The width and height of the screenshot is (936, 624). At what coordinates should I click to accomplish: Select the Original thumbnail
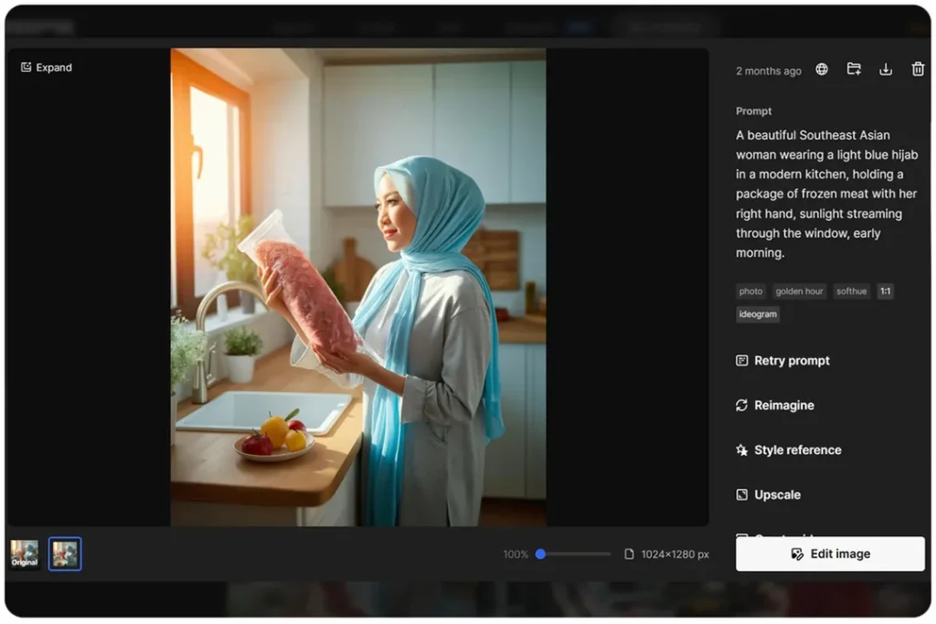pos(25,554)
